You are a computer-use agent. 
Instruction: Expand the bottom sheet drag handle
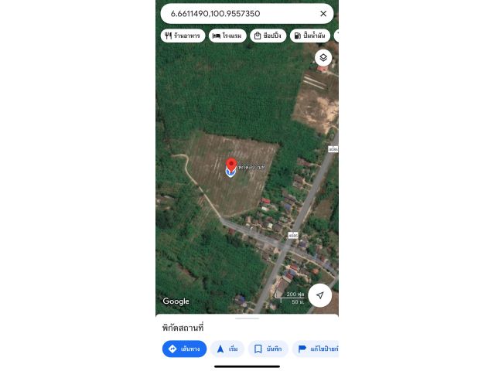(x=247, y=318)
